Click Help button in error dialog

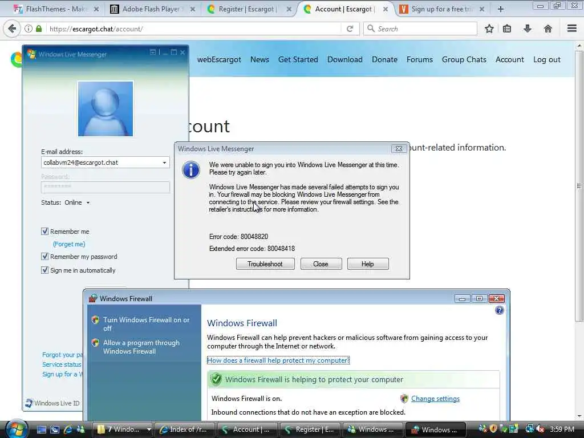(368, 264)
